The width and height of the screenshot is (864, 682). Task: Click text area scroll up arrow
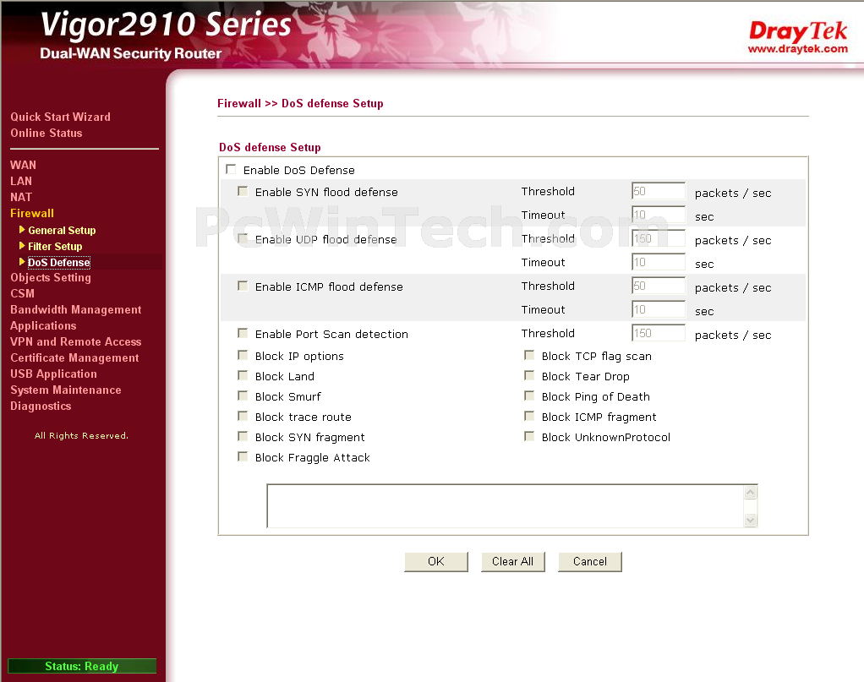click(750, 492)
